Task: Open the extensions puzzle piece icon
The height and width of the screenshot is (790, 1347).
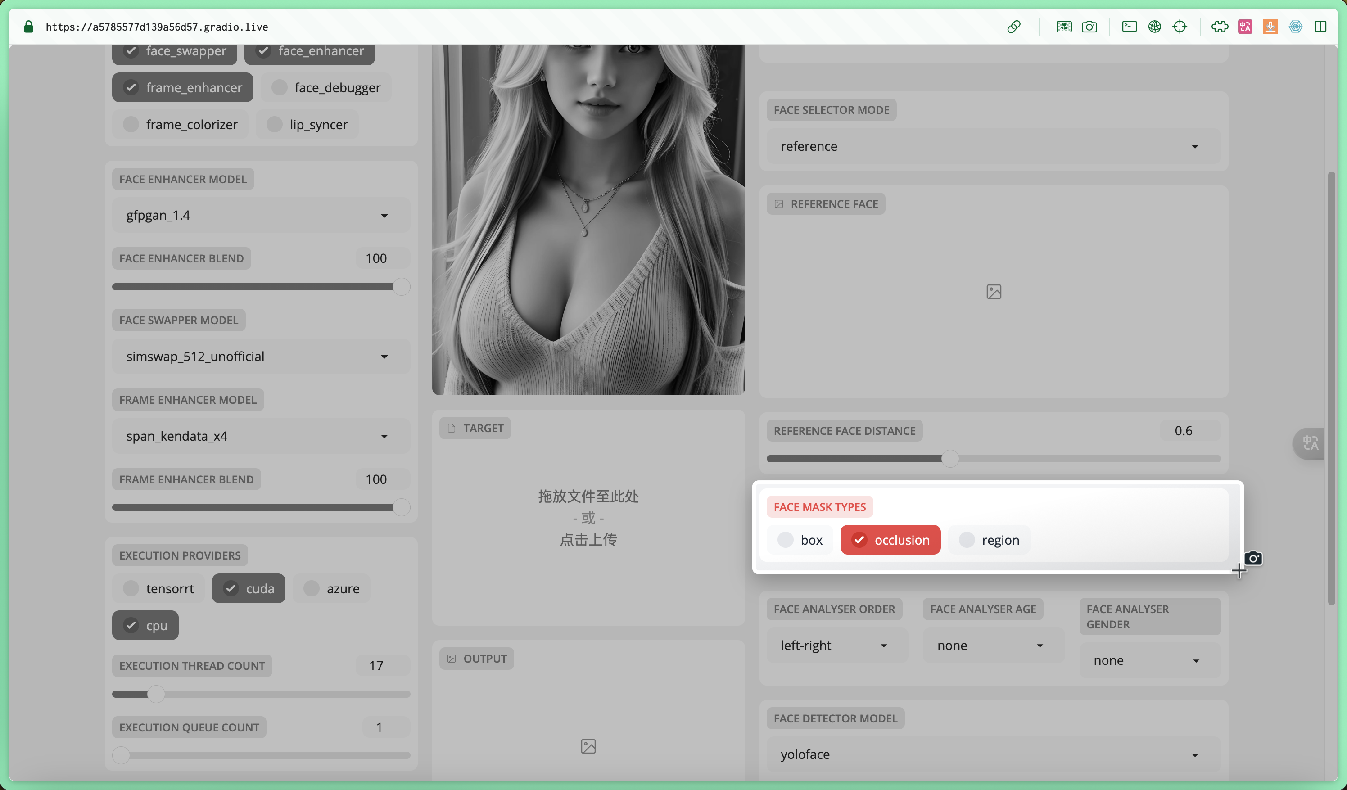Action: (x=1220, y=27)
